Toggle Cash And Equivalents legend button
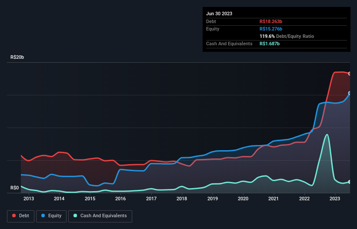The height and width of the screenshot is (229, 357). [x=100, y=216]
